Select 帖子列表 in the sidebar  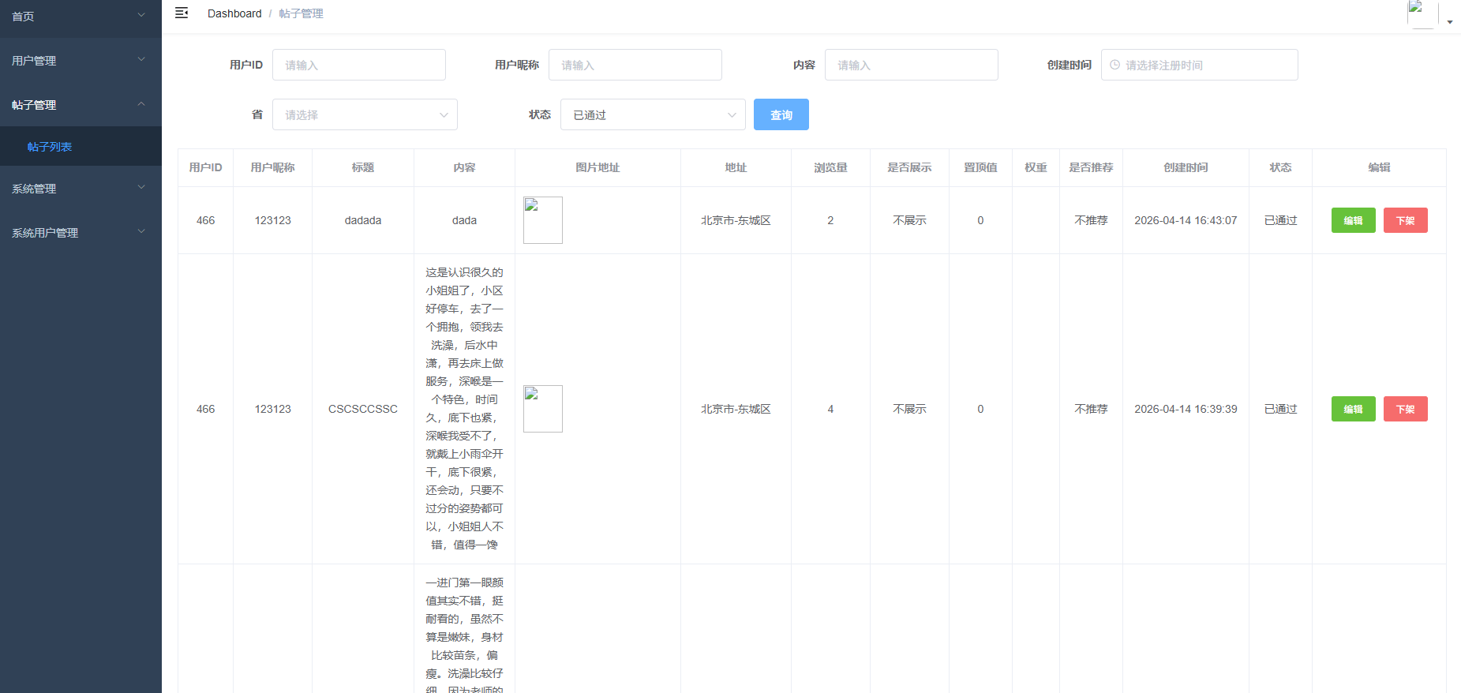click(x=50, y=147)
